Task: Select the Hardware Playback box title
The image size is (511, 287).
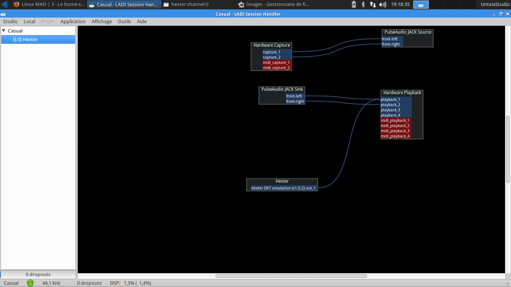Action: coord(402,93)
